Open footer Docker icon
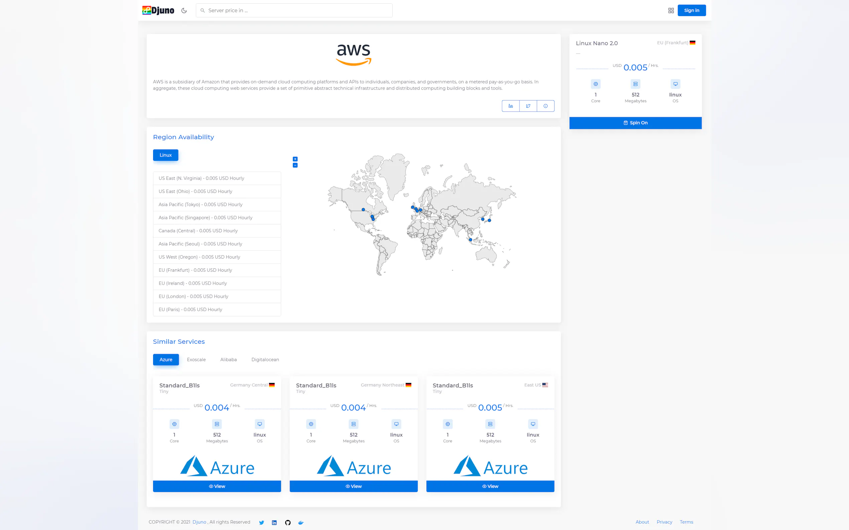Viewport: 849px width, 530px height. click(301, 522)
